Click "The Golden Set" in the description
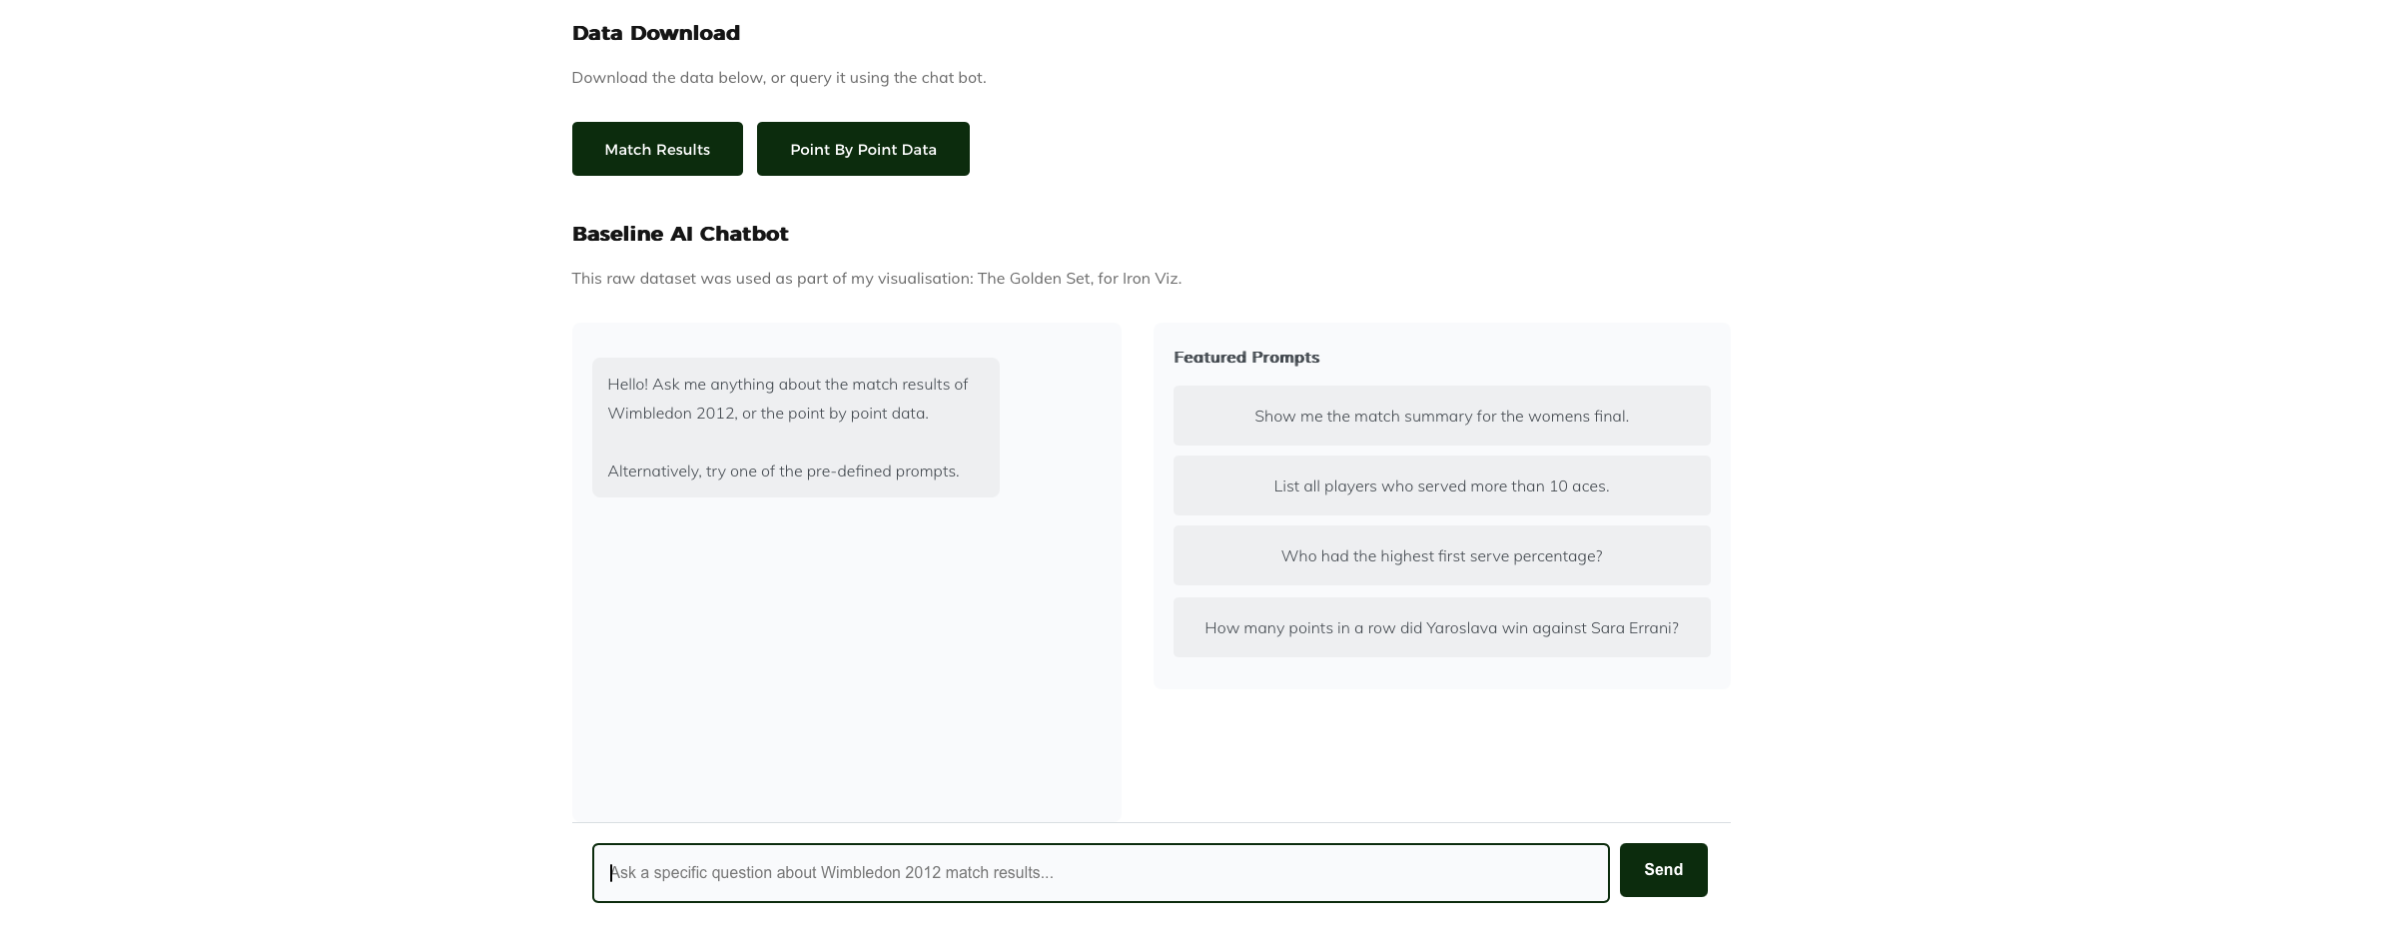 click(x=1034, y=279)
